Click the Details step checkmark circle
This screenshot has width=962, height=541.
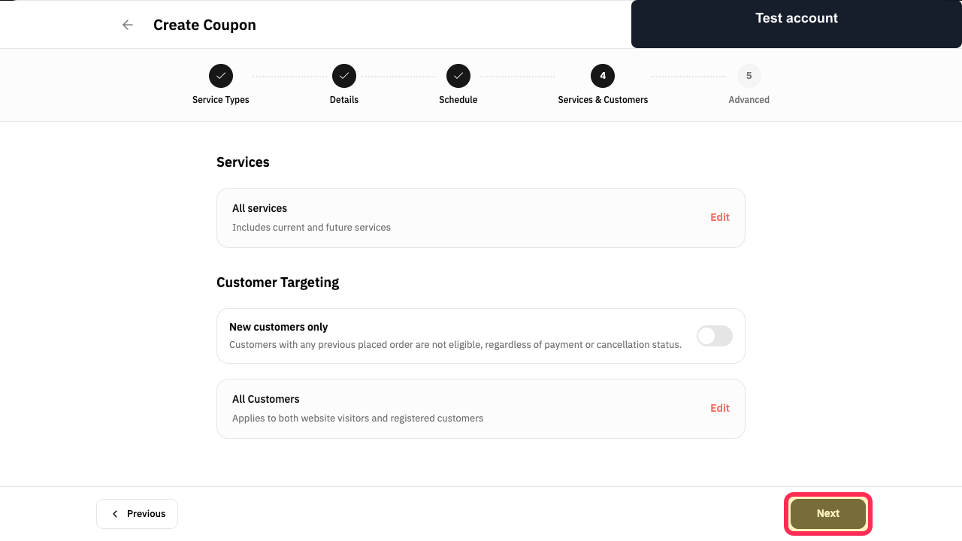(x=344, y=76)
